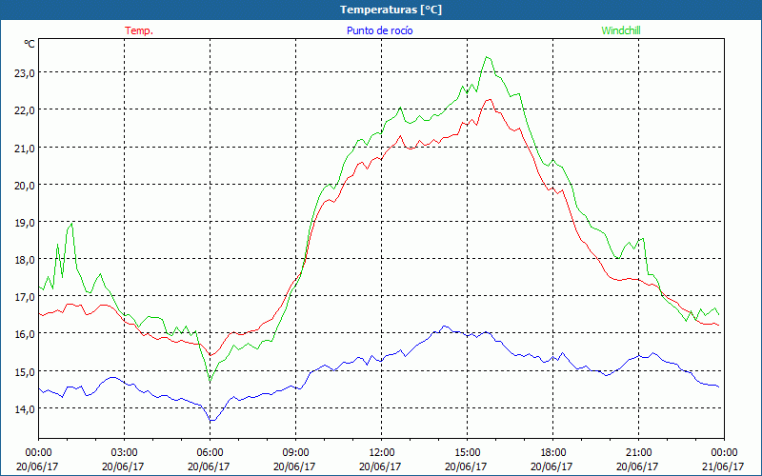Click the 23,0 y-axis value

25,73
